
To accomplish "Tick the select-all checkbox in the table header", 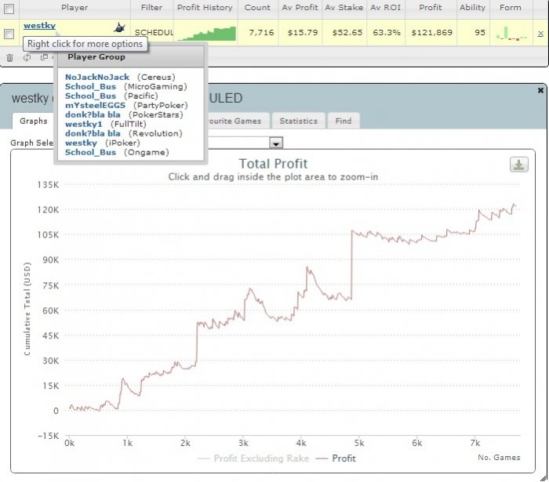I will coord(9,9).
